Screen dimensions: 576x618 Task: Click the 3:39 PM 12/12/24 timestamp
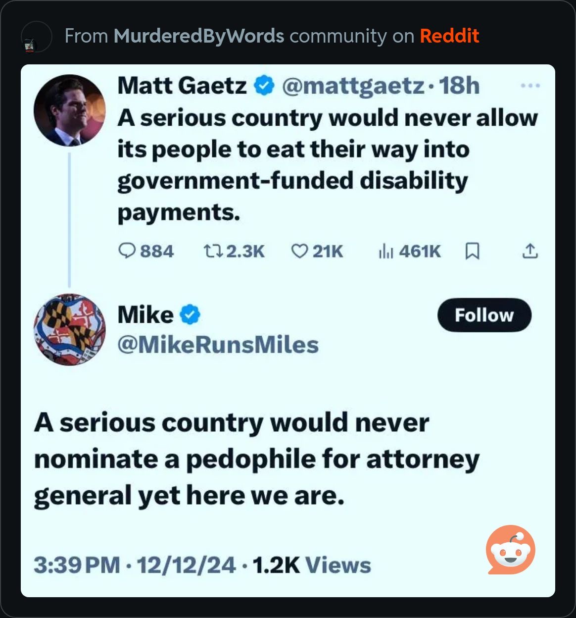click(135, 566)
